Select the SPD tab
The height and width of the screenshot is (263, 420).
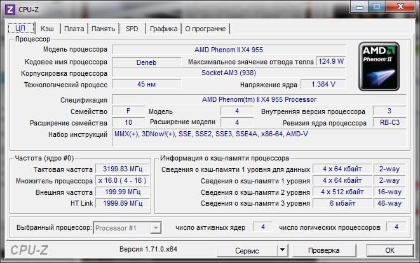coord(132,28)
